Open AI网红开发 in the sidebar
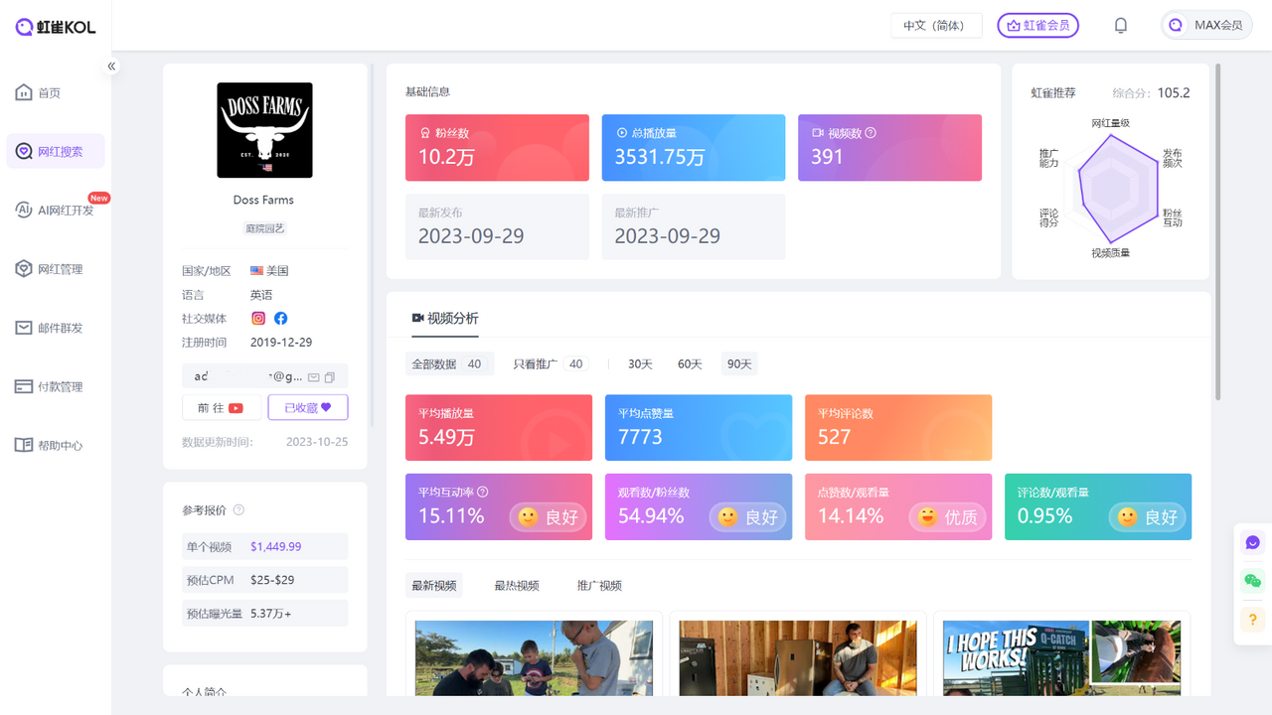The image size is (1272, 715). [x=56, y=210]
